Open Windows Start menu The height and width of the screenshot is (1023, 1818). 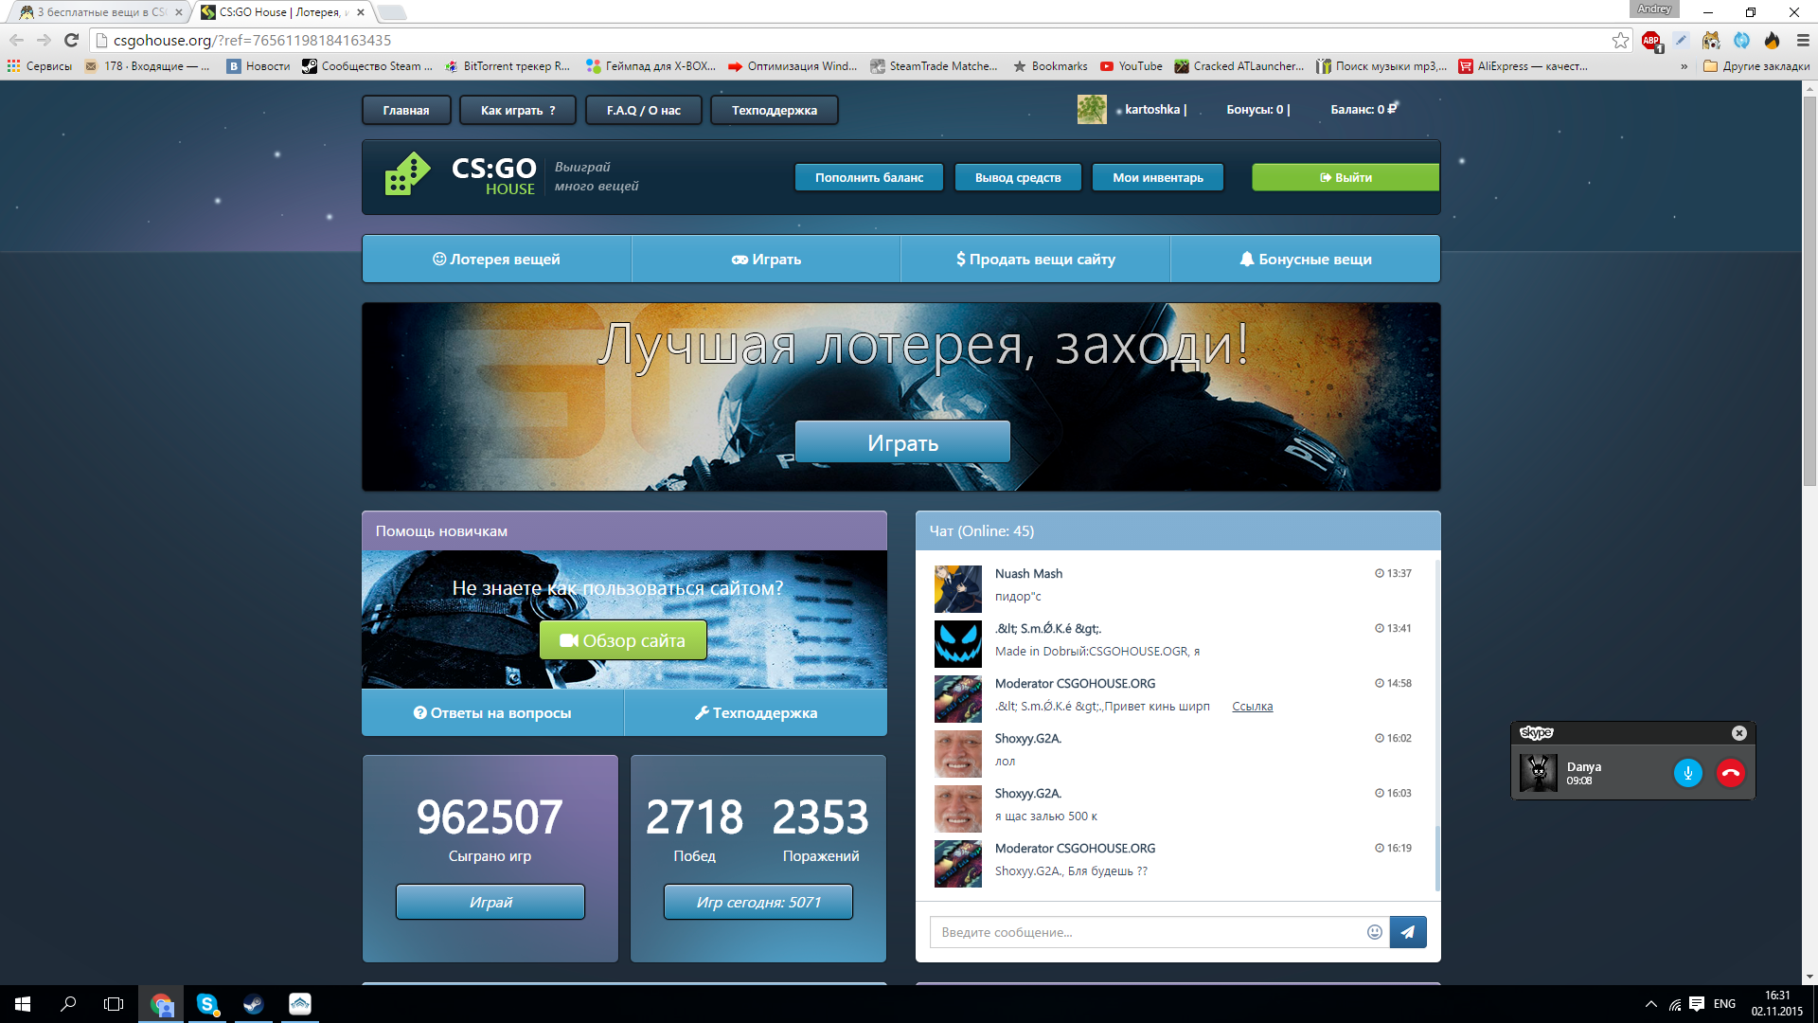23,1004
